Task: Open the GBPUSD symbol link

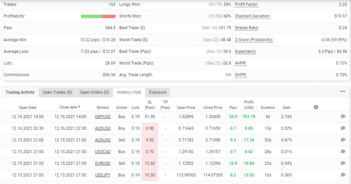Action: [103, 117]
